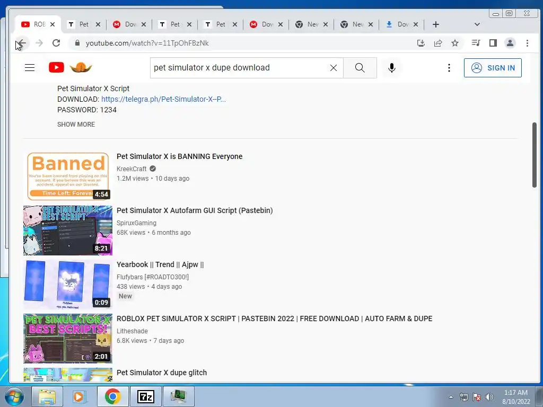Click the install app icon in address bar
This screenshot has height=407, width=543.
tap(421, 43)
